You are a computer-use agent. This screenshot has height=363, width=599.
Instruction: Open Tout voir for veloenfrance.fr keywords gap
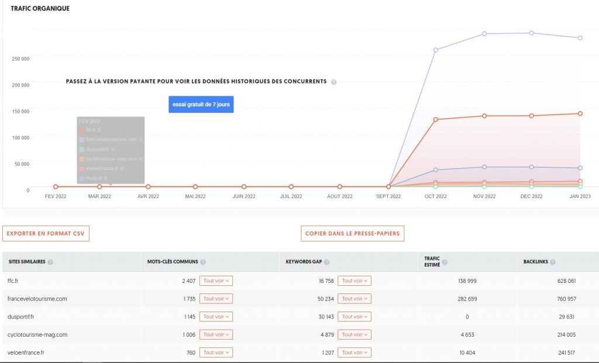[354, 352]
